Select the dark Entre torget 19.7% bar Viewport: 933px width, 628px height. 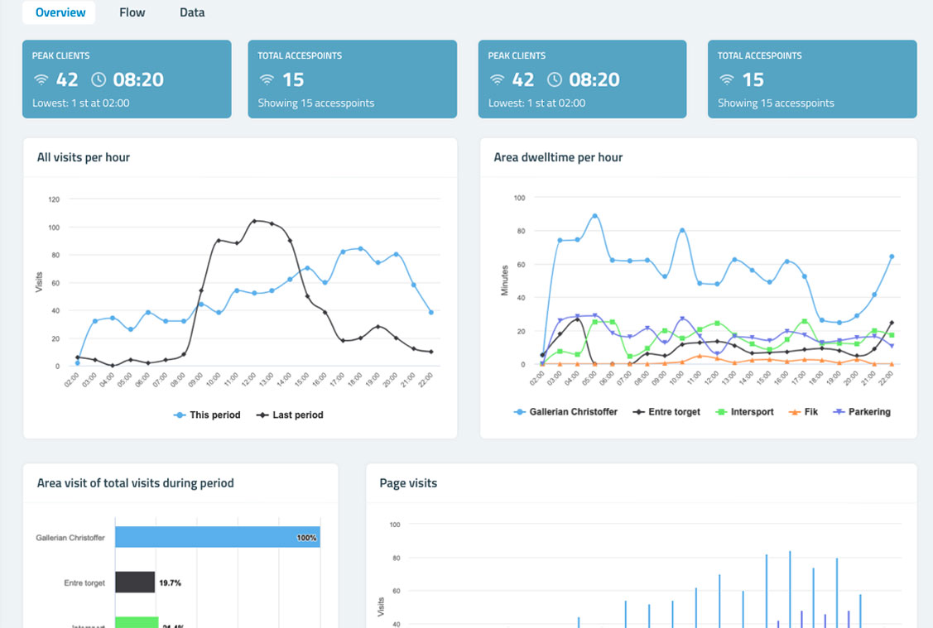[x=135, y=582]
